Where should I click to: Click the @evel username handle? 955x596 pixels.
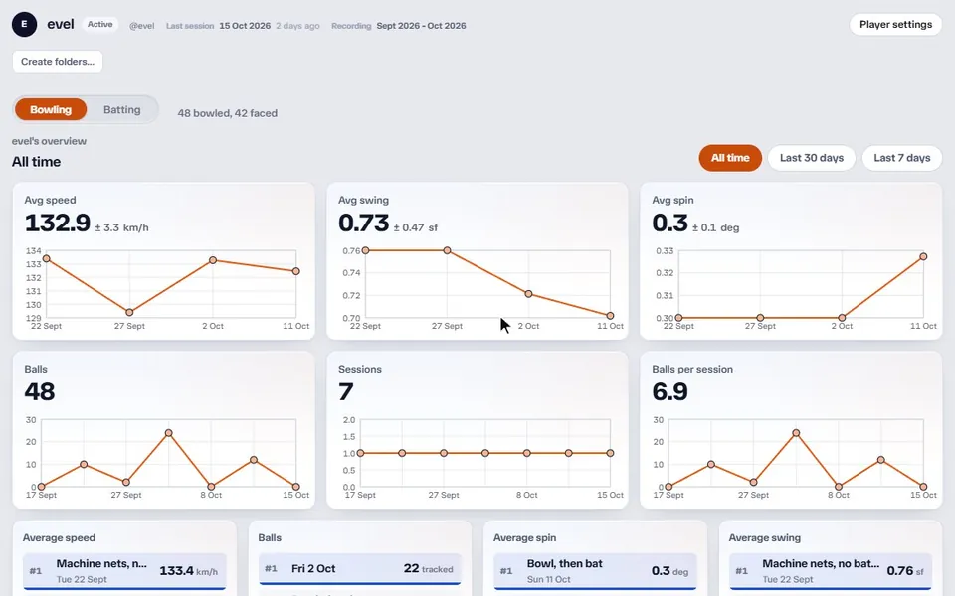(x=142, y=26)
